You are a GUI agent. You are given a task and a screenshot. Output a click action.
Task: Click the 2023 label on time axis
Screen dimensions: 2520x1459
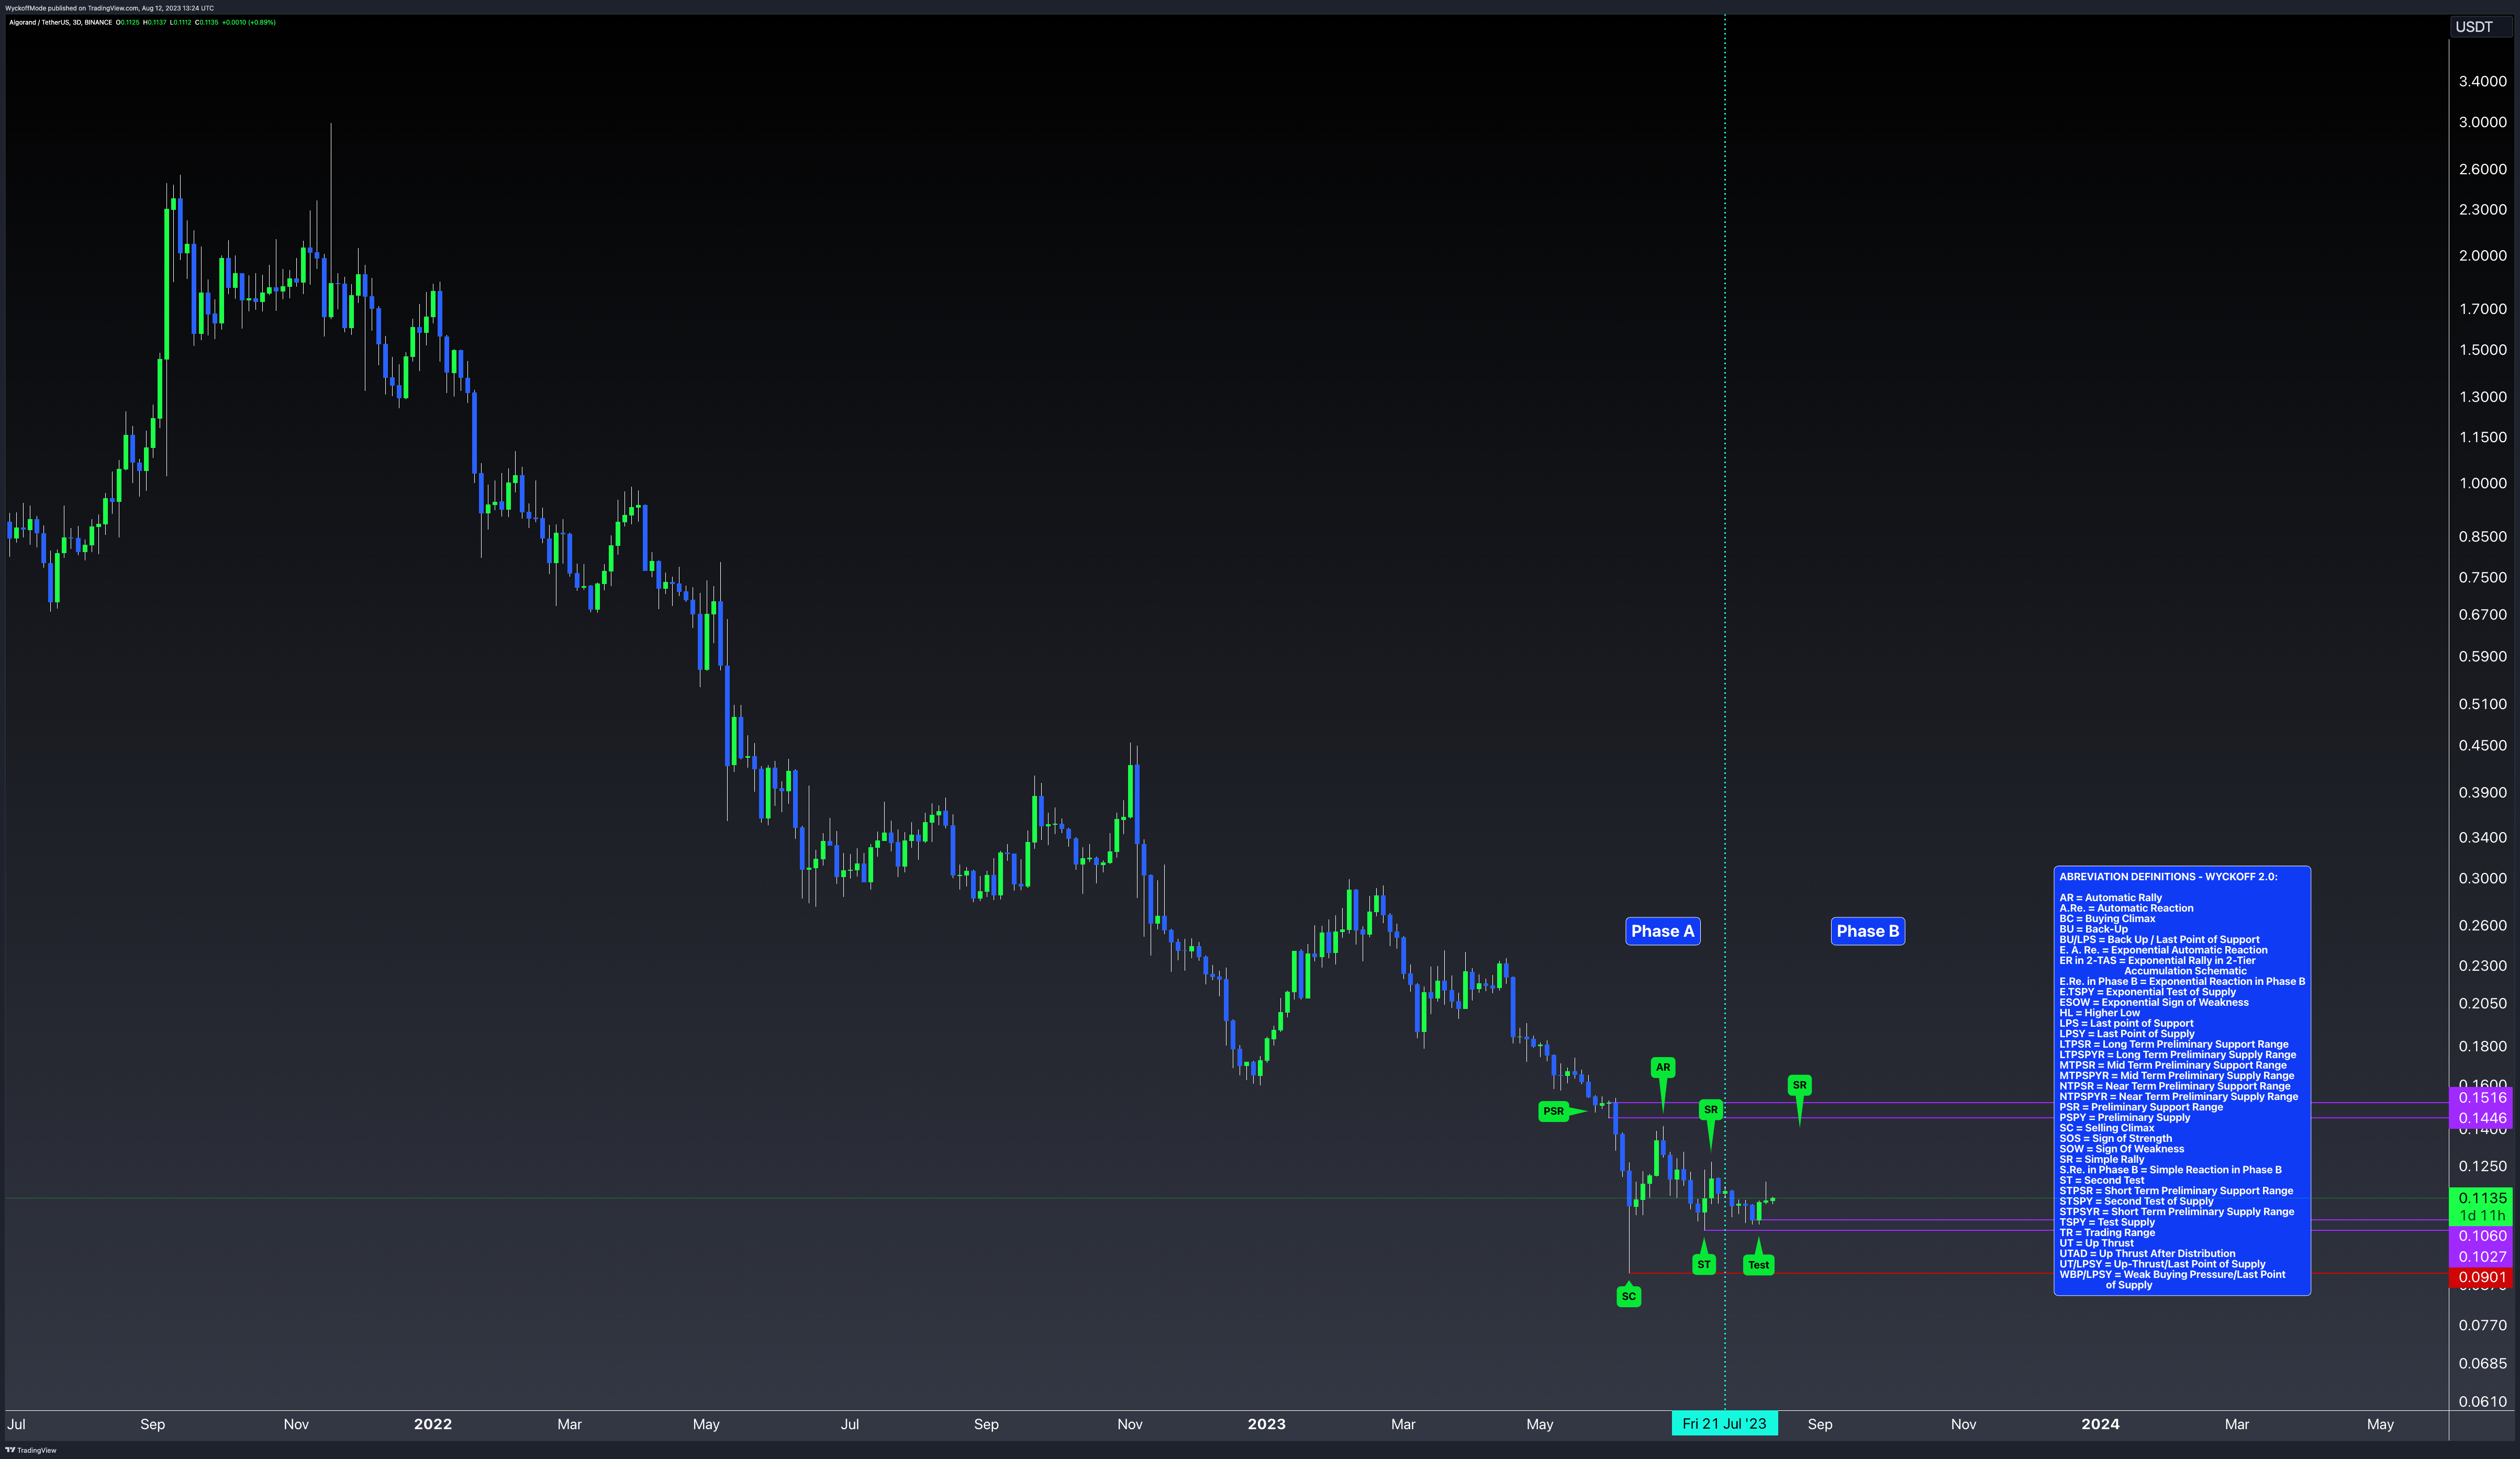(1266, 1424)
